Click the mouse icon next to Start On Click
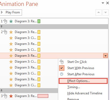110x100 pixels. (61, 62)
